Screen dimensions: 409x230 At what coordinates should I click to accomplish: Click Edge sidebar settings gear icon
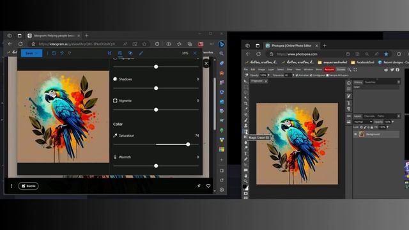click(x=222, y=190)
